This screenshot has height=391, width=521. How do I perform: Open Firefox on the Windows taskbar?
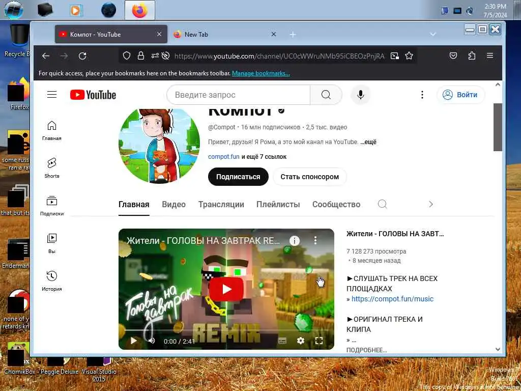[x=140, y=10]
